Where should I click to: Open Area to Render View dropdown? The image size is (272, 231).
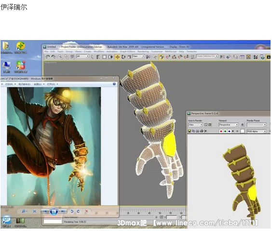(x=195, y=125)
